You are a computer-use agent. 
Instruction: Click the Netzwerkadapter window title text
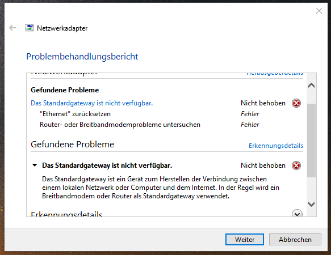(62, 28)
